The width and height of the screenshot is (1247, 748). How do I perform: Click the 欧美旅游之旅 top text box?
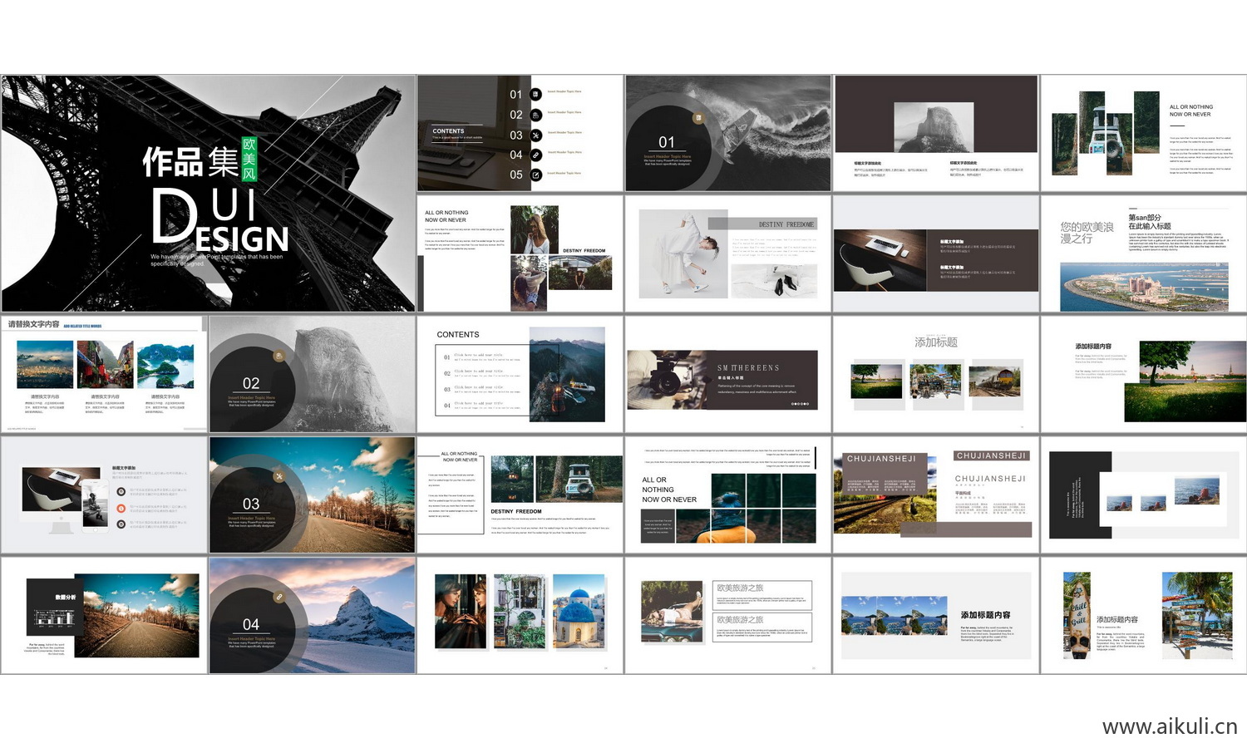tap(763, 594)
